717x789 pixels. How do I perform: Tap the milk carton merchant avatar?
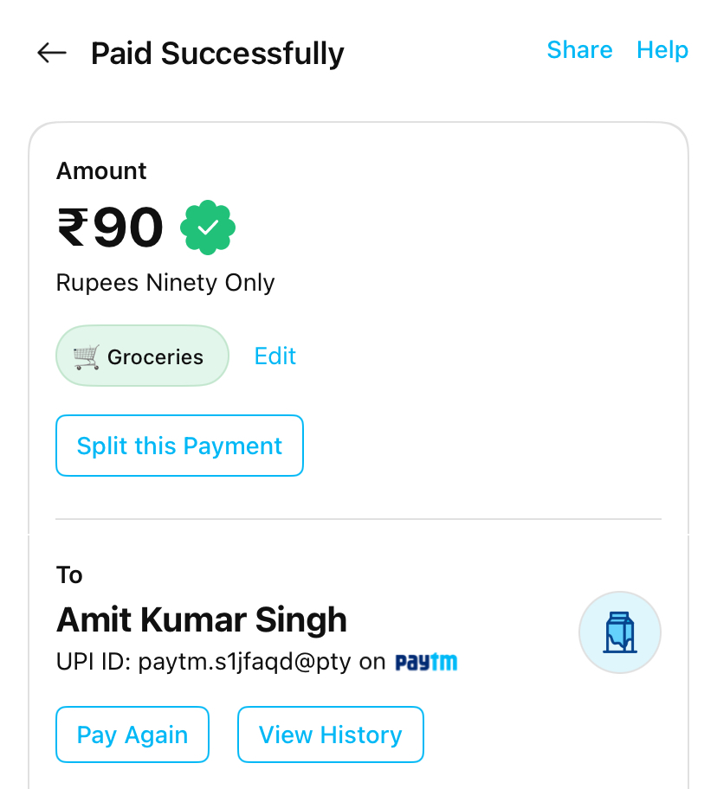click(x=619, y=632)
